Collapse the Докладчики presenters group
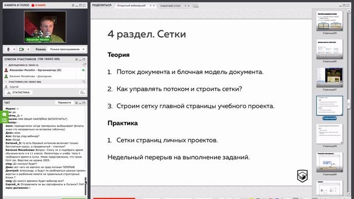 coord(6,65)
